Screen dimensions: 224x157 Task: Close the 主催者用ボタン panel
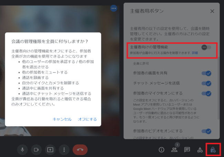tap(212, 11)
